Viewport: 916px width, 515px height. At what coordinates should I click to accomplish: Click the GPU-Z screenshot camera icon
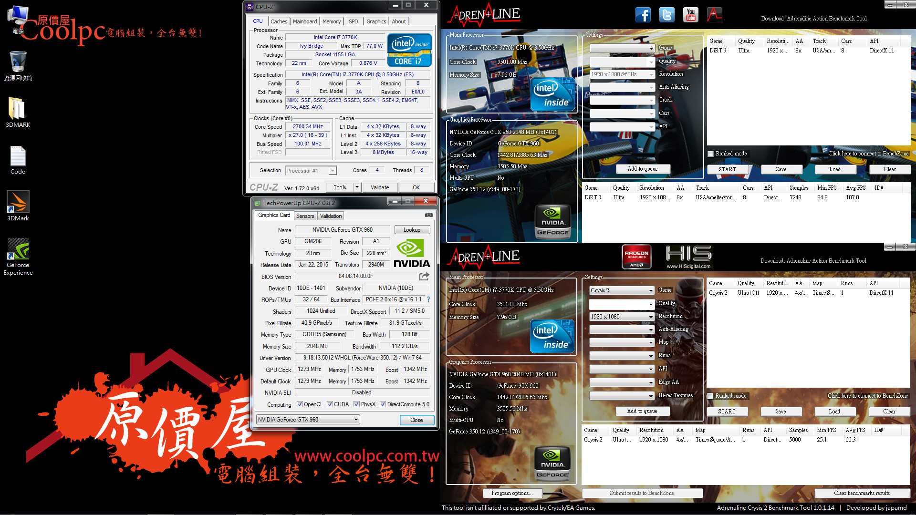[x=429, y=215]
